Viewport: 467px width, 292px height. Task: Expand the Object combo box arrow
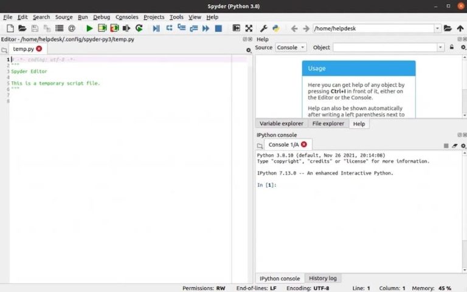[x=441, y=47]
